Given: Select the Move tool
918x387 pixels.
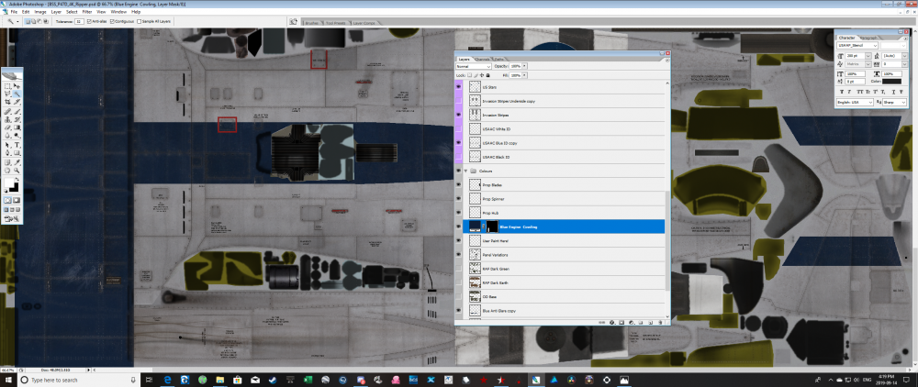Looking at the screenshot, I should [17, 85].
